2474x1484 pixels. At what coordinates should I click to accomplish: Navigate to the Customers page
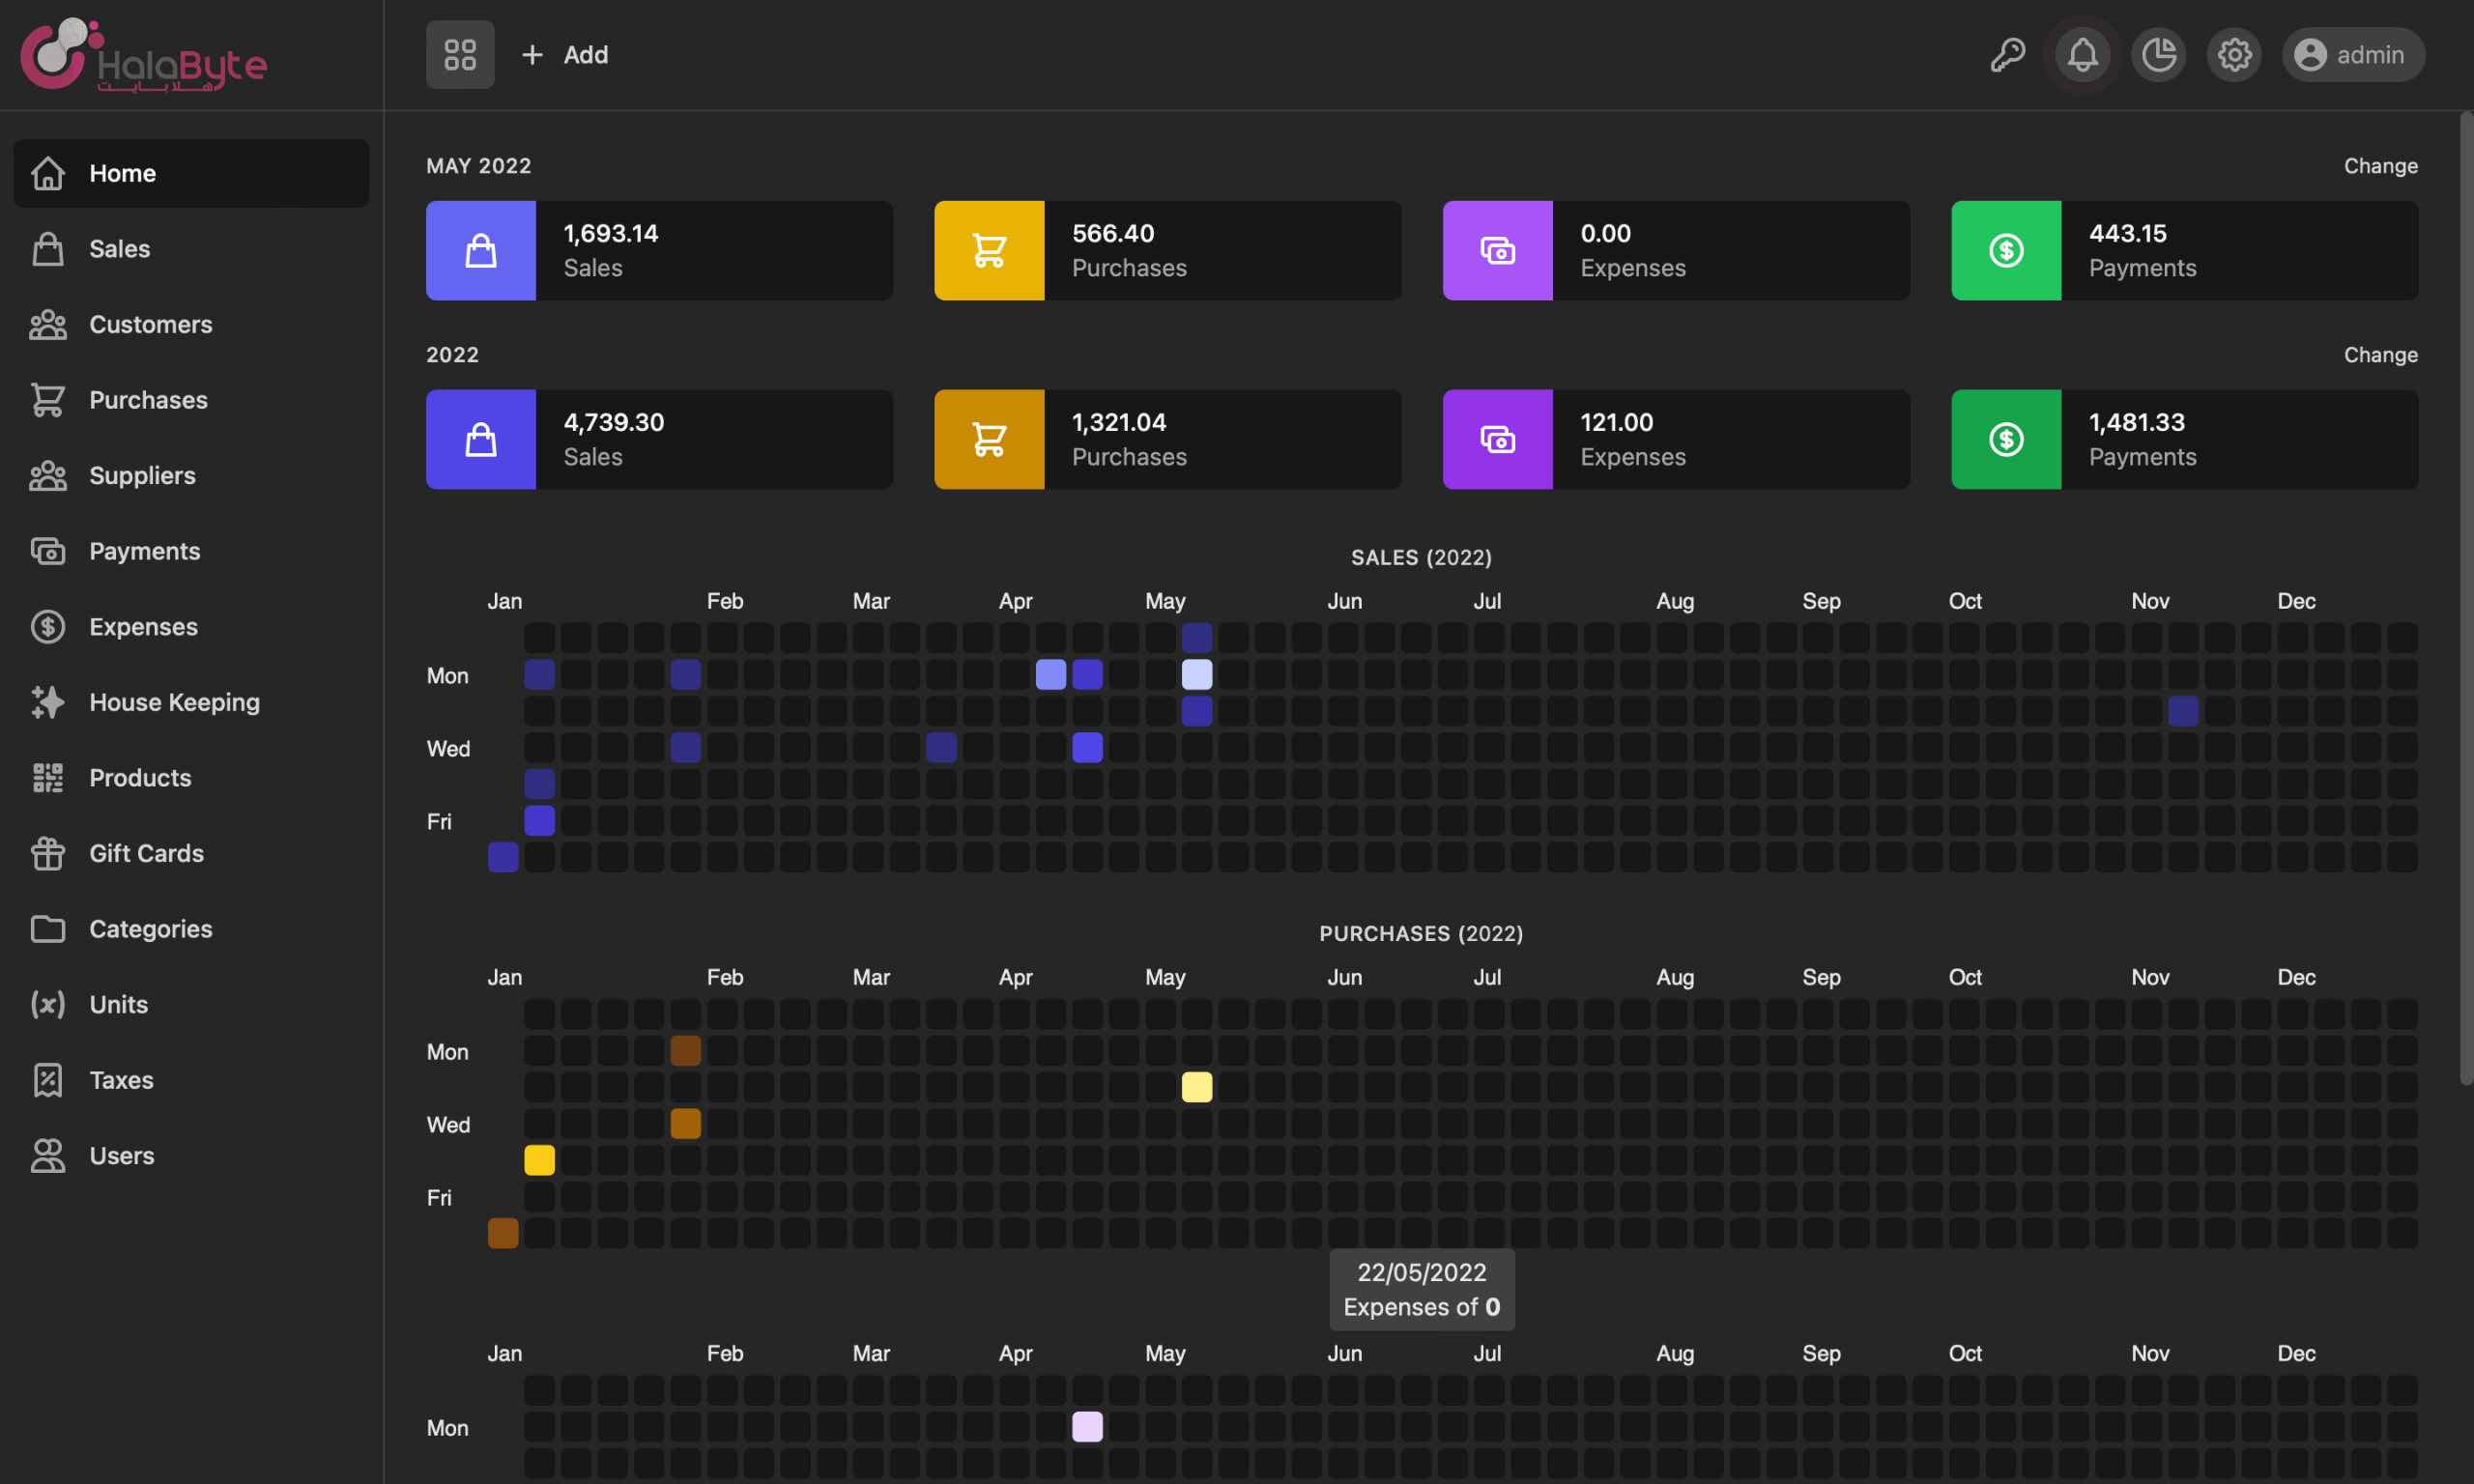tap(150, 324)
